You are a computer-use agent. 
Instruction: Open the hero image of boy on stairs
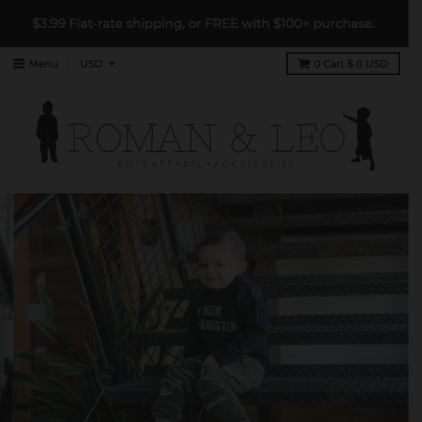(211, 307)
